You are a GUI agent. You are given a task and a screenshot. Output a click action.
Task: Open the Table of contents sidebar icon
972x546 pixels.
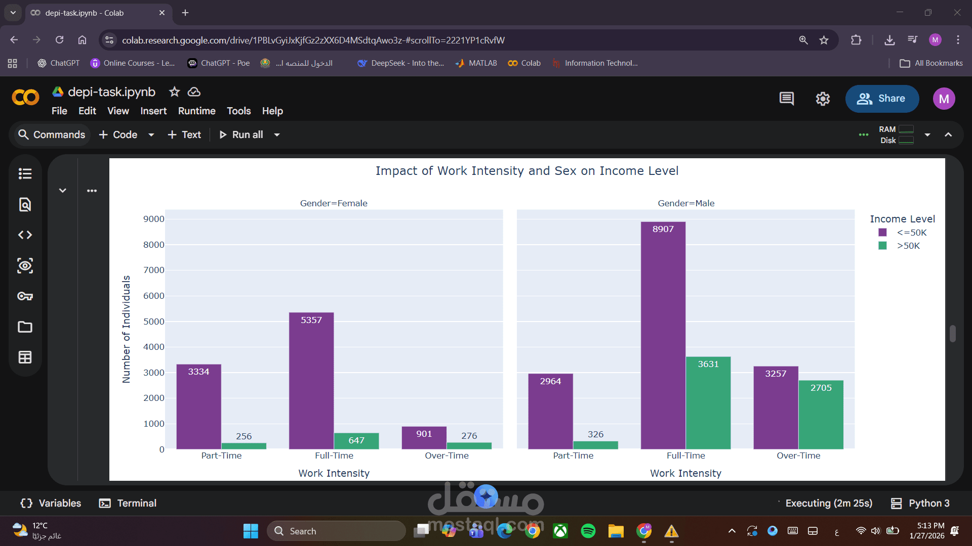tap(25, 174)
